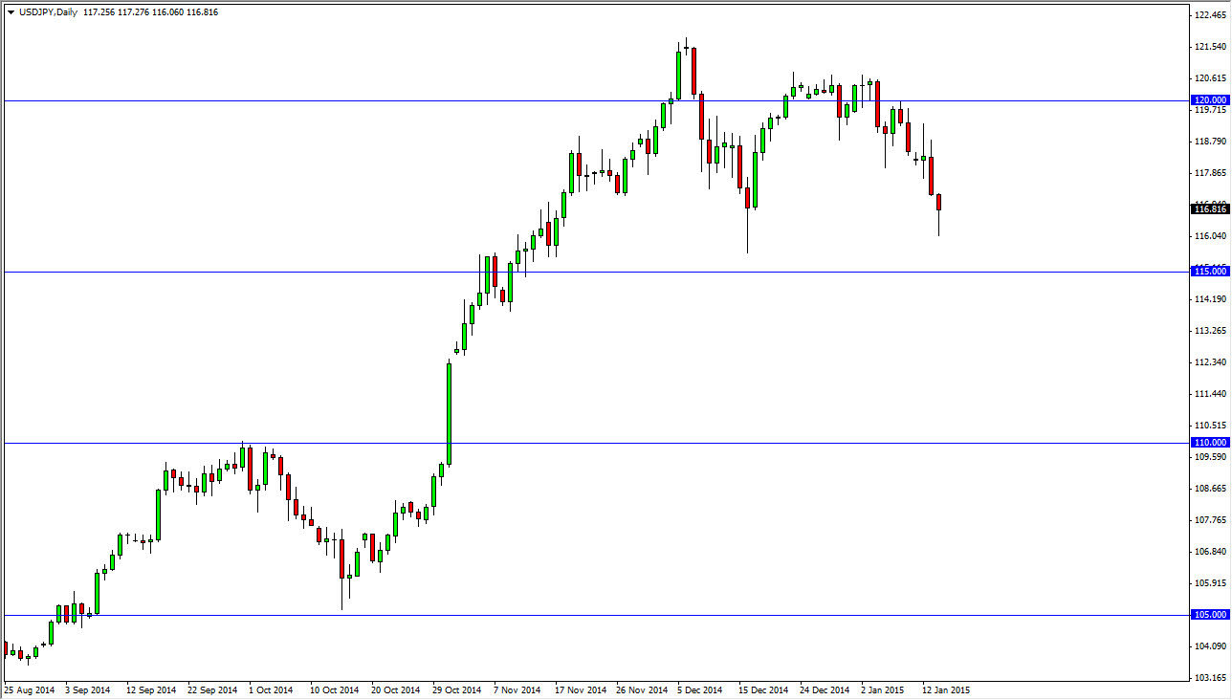Click the blue 115.000 price label
Image resolution: width=1232 pixels, height=700 pixels.
[x=1208, y=271]
